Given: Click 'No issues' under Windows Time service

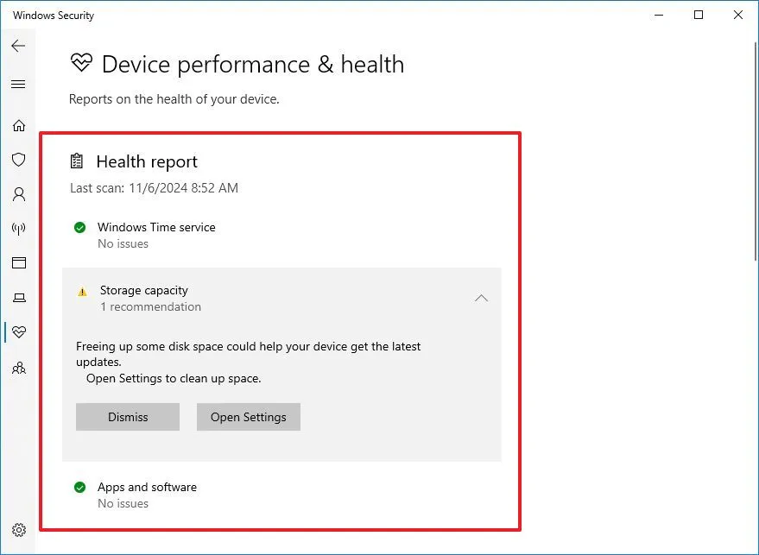Looking at the screenshot, I should [123, 244].
